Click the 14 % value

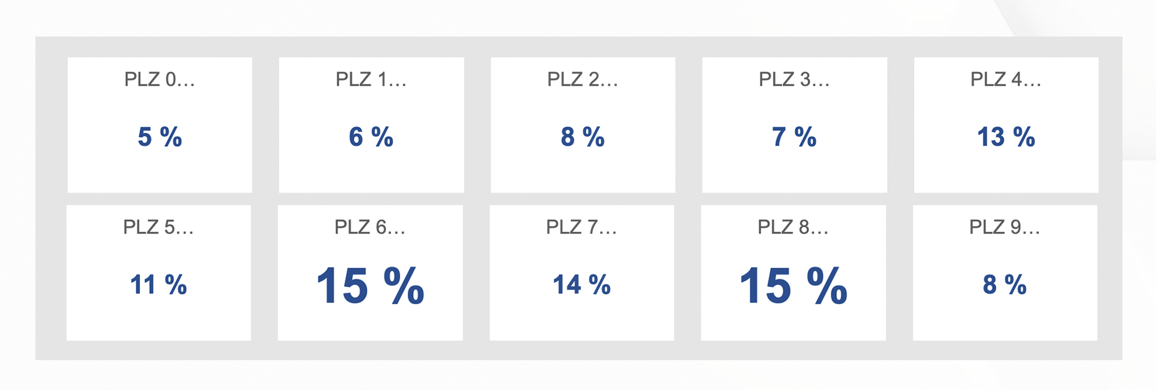(581, 285)
